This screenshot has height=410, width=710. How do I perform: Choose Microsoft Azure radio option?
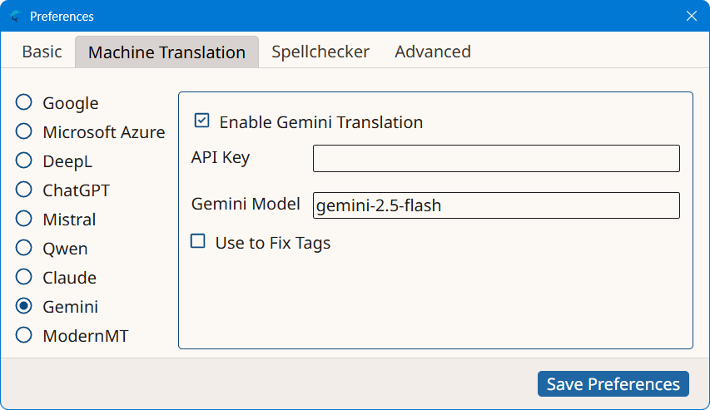pyautogui.click(x=25, y=131)
